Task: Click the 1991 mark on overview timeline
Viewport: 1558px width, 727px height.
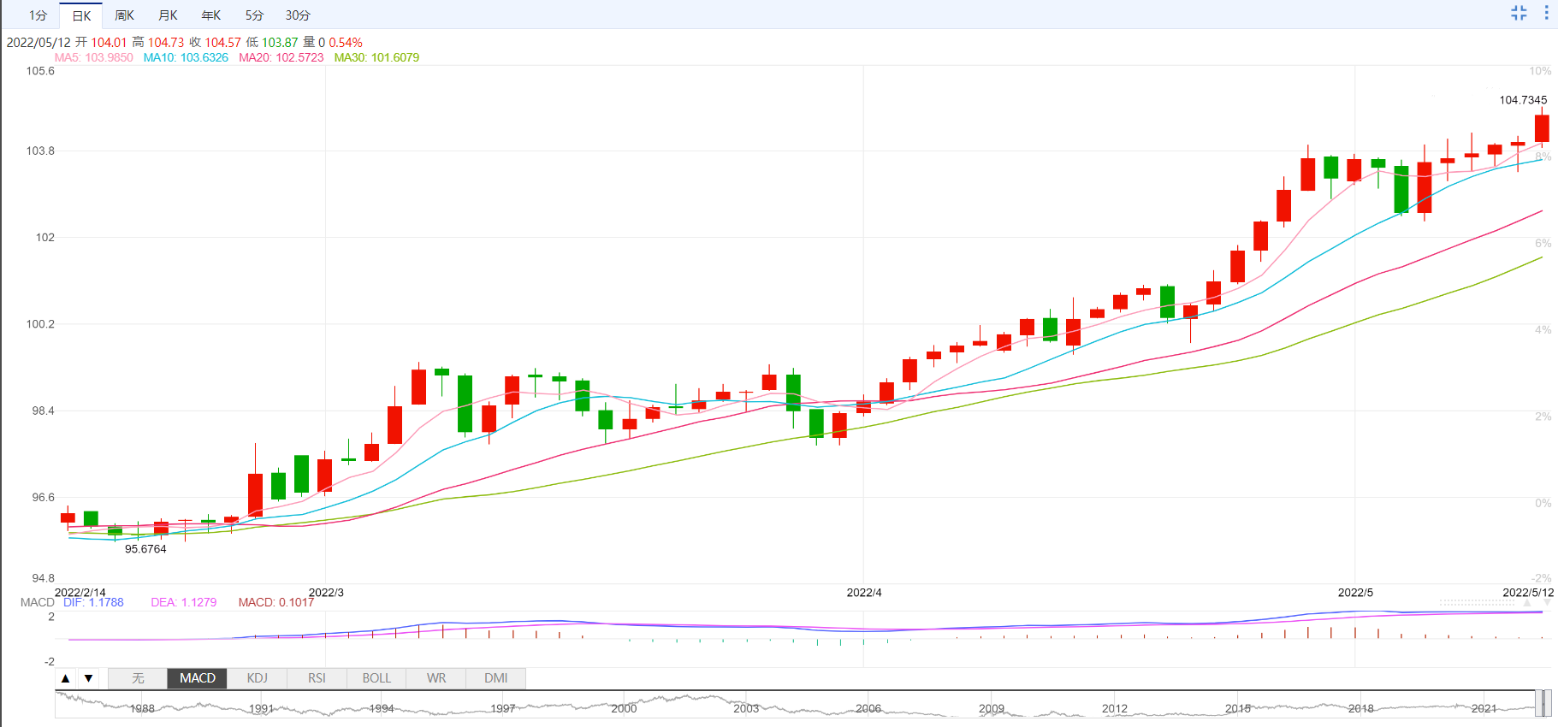Action: [261, 708]
